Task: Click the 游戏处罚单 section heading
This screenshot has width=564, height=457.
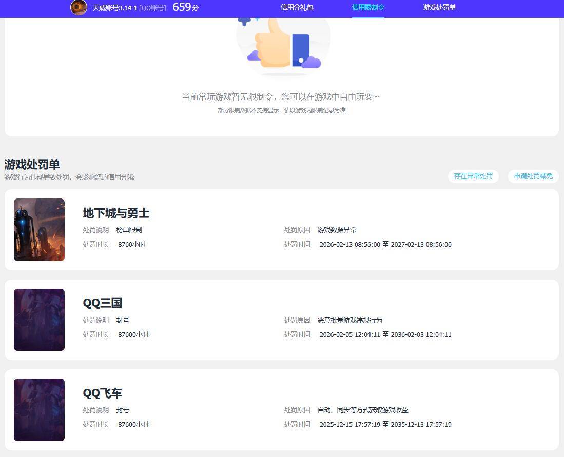Action: pos(33,165)
